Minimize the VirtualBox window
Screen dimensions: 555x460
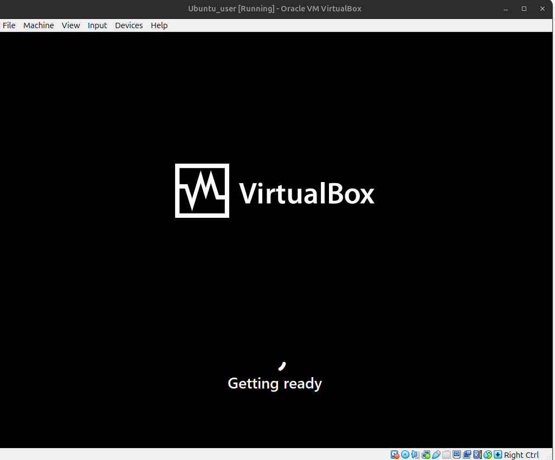pyautogui.click(x=506, y=9)
